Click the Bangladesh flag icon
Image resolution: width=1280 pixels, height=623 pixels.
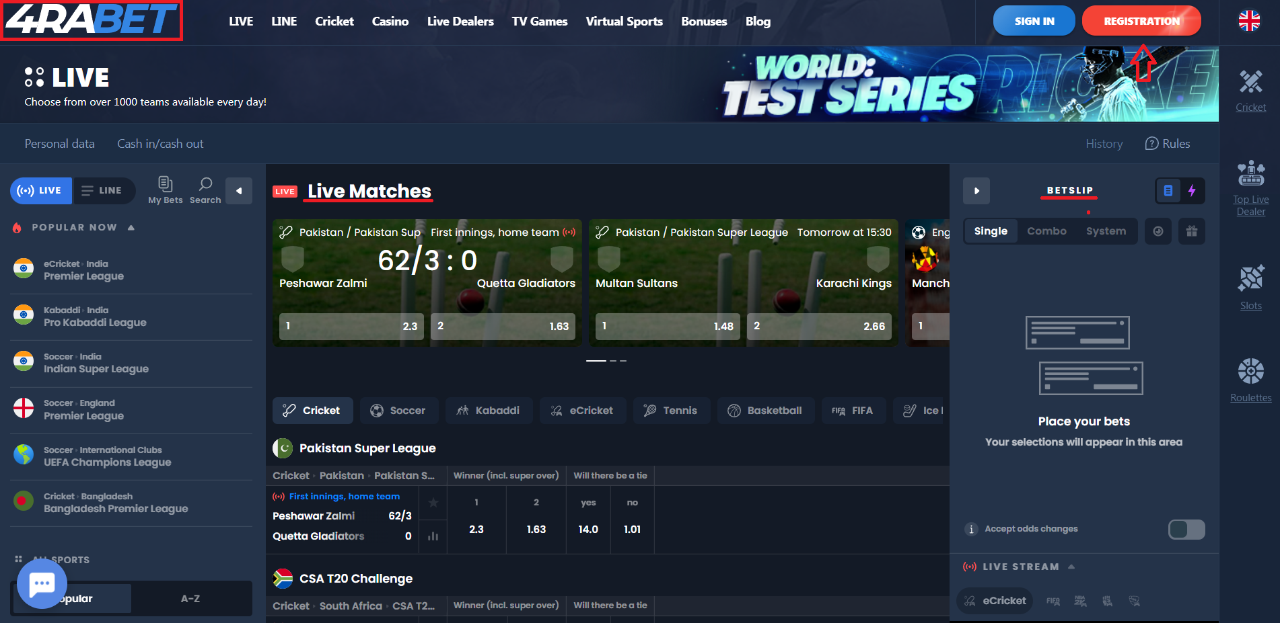coord(24,501)
